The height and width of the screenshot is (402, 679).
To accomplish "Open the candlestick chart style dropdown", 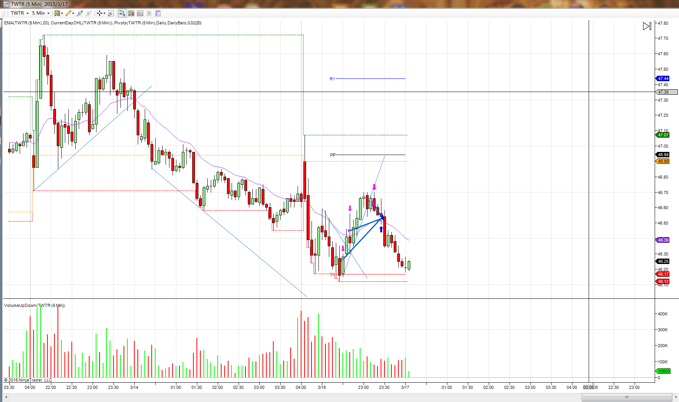I will 58,13.
